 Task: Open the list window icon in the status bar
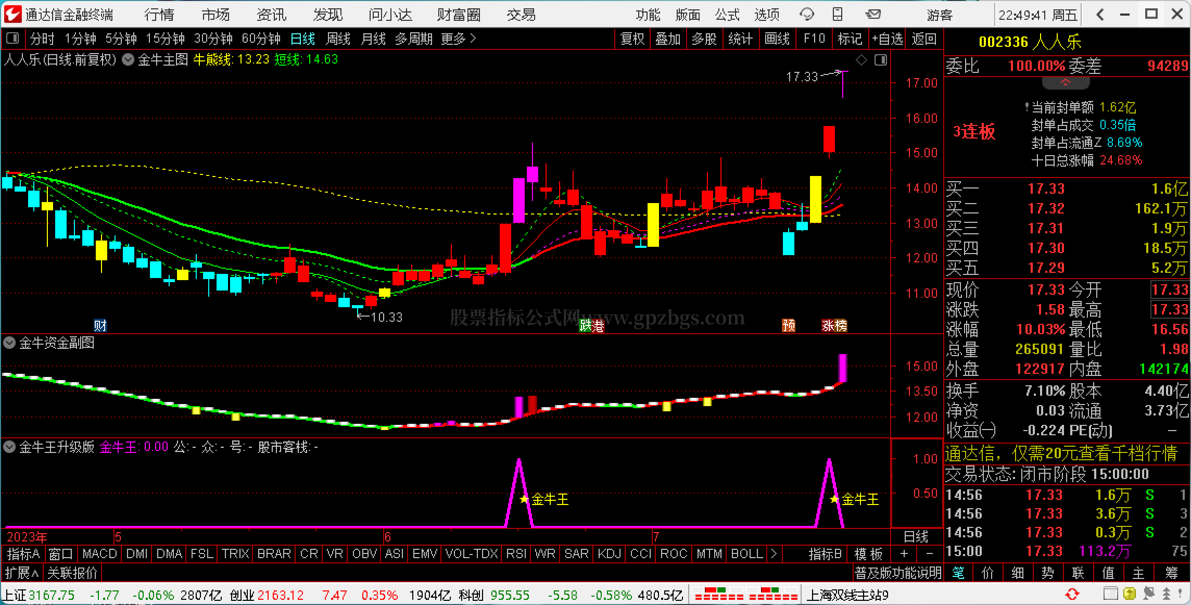(1110, 594)
